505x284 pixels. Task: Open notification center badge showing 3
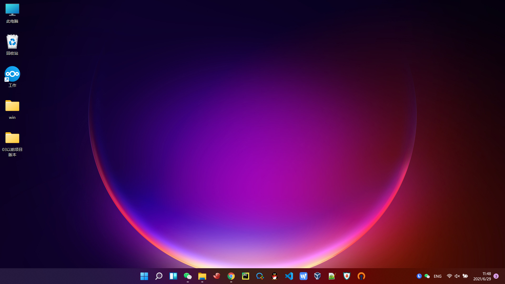[x=496, y=276]
